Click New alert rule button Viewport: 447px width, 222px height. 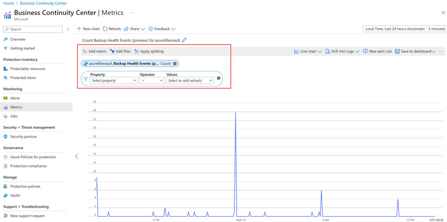coord(377,51)
